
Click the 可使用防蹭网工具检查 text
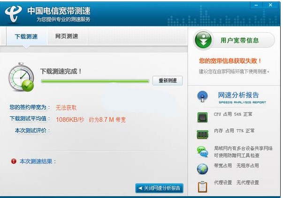(x=237, y=156)
